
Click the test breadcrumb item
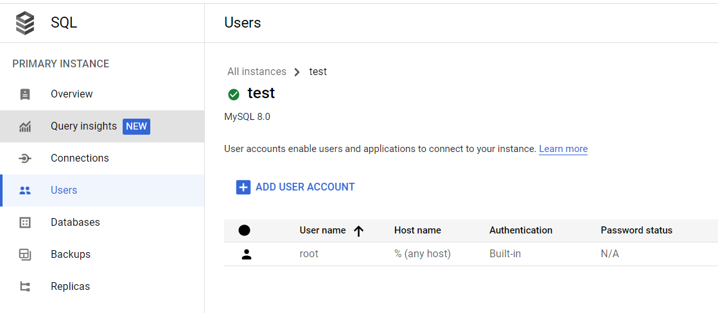[x=318, y=72]
